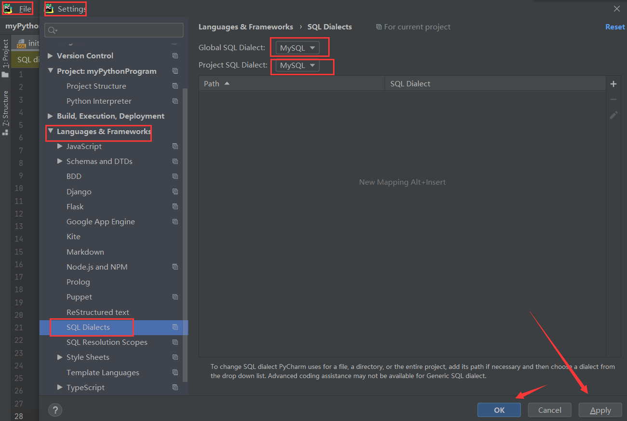
Task: Click the project-level icon beside Template Languages
Action: click(x=175, y=372)
